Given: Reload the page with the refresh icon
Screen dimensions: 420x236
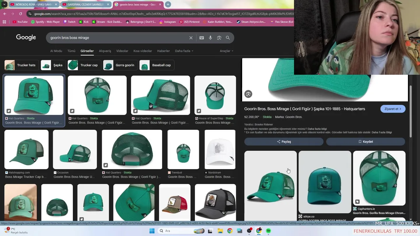Looking at the screenshot, I should coord(20,14).
